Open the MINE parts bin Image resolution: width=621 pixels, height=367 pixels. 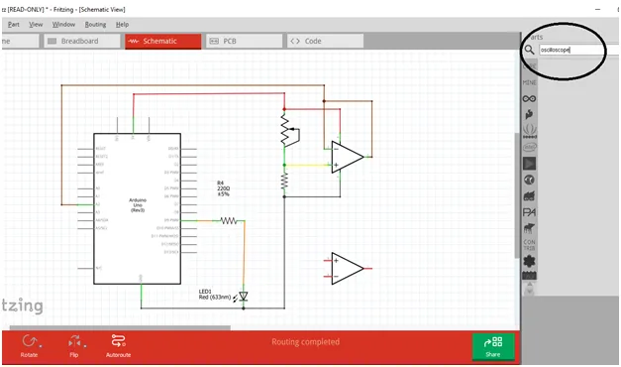click(x=530, y=82)
